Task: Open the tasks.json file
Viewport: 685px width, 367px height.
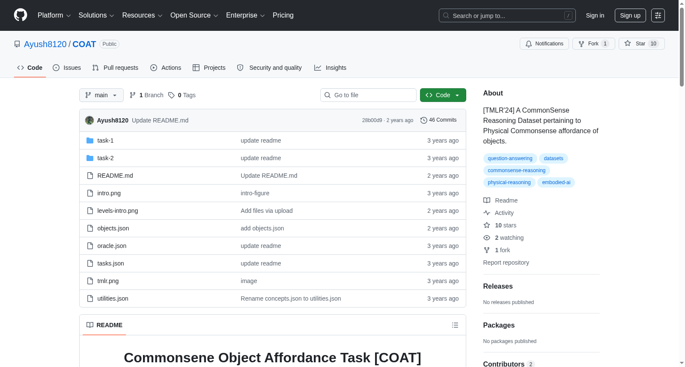Action: pos(110,263)
